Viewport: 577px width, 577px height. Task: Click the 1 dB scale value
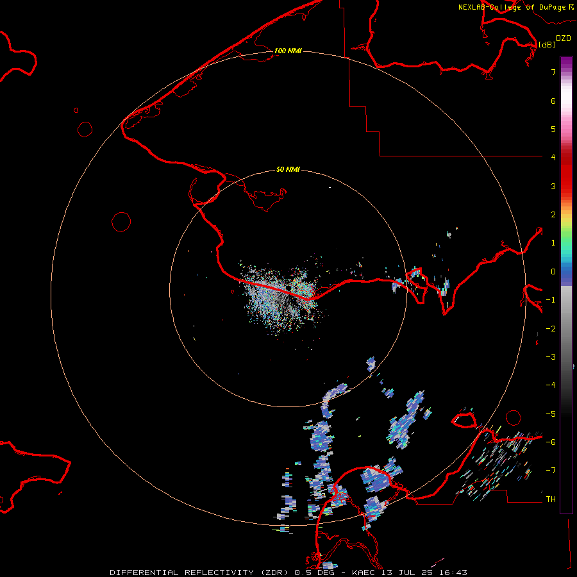[553, 243]
